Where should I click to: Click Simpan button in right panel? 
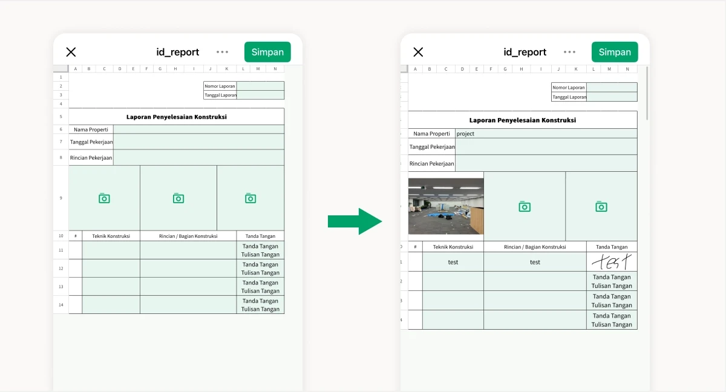tap(615, 52)
